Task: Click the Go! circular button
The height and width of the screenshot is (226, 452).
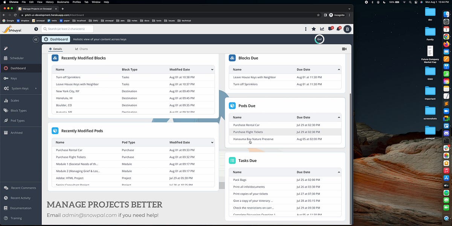Action: click(319, 39)
